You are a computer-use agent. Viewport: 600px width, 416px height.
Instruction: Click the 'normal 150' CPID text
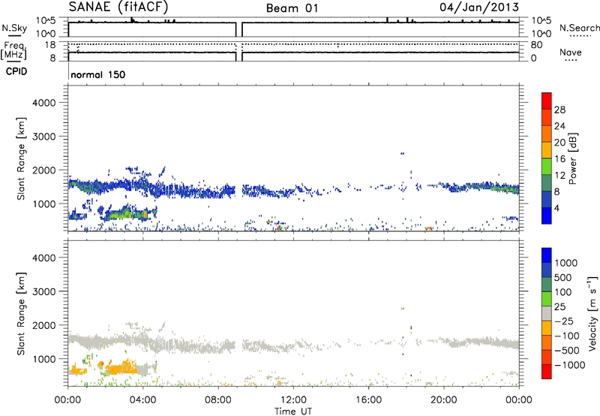point(98,74)
